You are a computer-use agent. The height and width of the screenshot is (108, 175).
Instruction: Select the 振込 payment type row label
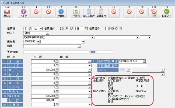pos(17,70)
